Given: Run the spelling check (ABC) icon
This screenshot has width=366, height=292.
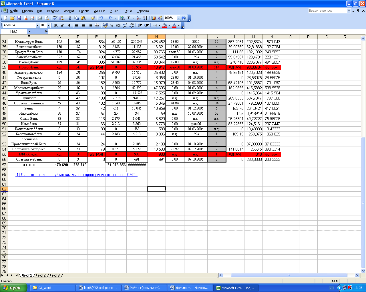Looking at the screenshot, I should click(x=55, y=18).
